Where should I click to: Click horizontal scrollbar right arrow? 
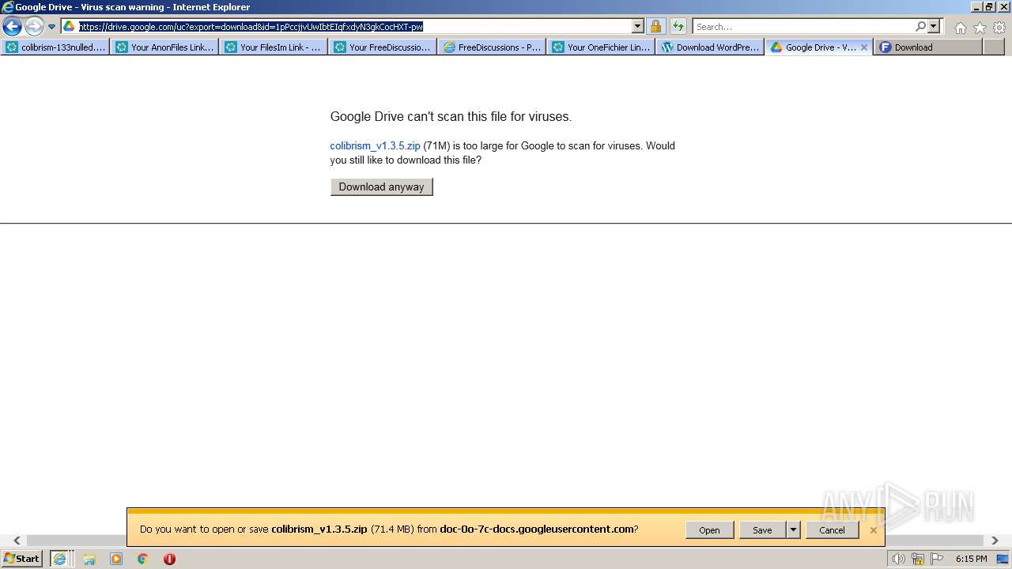point(995,541)
